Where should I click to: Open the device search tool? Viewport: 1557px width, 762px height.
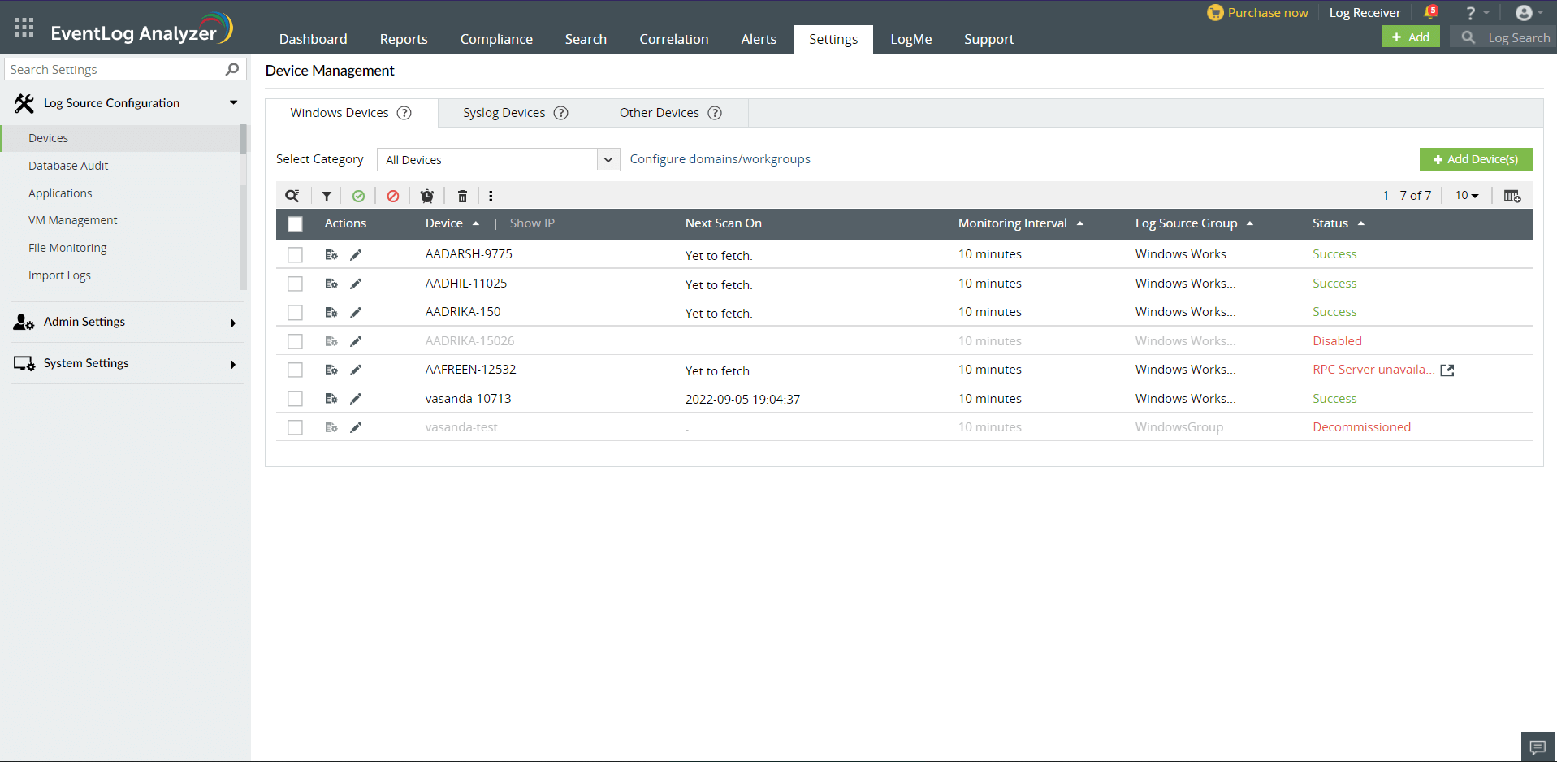[x=292, y=196]
